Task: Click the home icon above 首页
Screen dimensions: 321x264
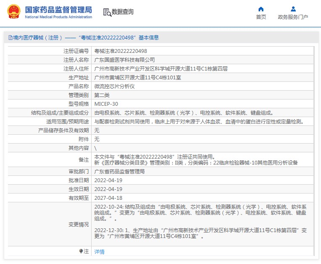Action: 261,9
